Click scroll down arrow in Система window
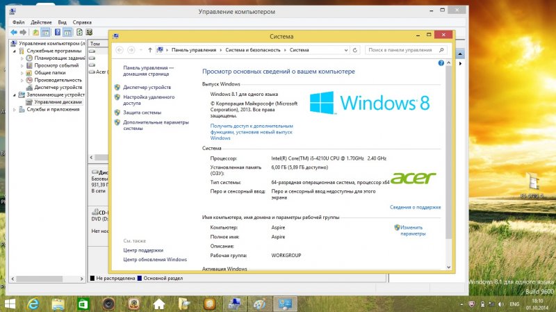 pyautogui.click(x=448, y=268)
